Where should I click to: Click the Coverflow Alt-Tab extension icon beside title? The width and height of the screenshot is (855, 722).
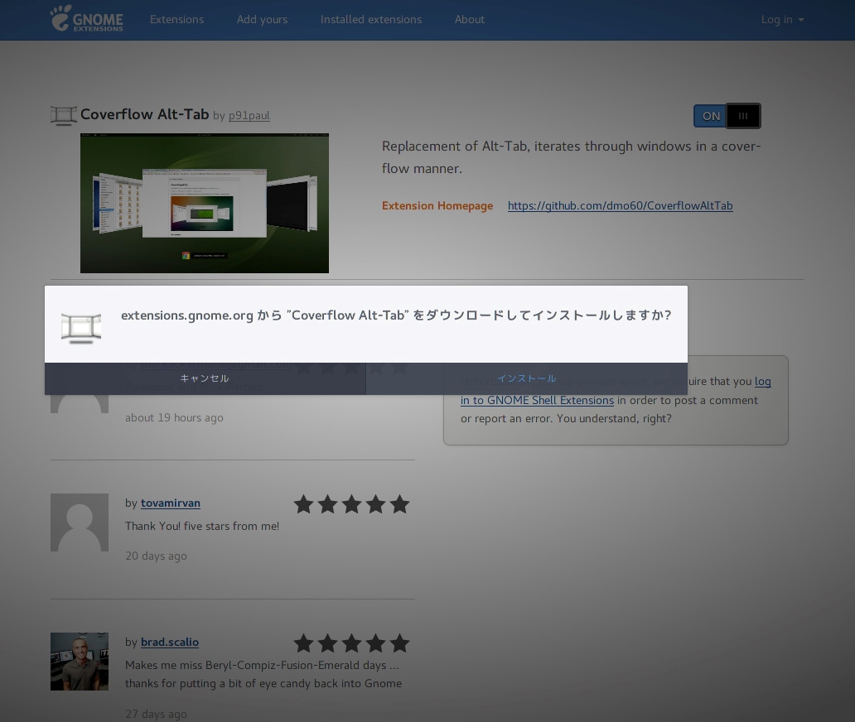click(x=63, y=116)
